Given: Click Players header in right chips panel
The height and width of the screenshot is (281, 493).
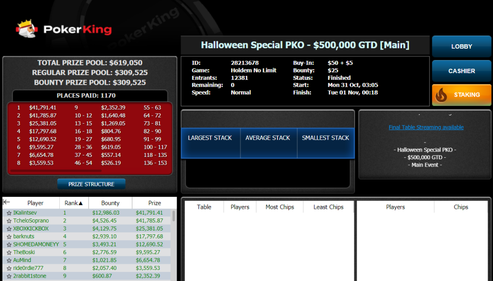Looking at the screenshot, I should [396, 207].
